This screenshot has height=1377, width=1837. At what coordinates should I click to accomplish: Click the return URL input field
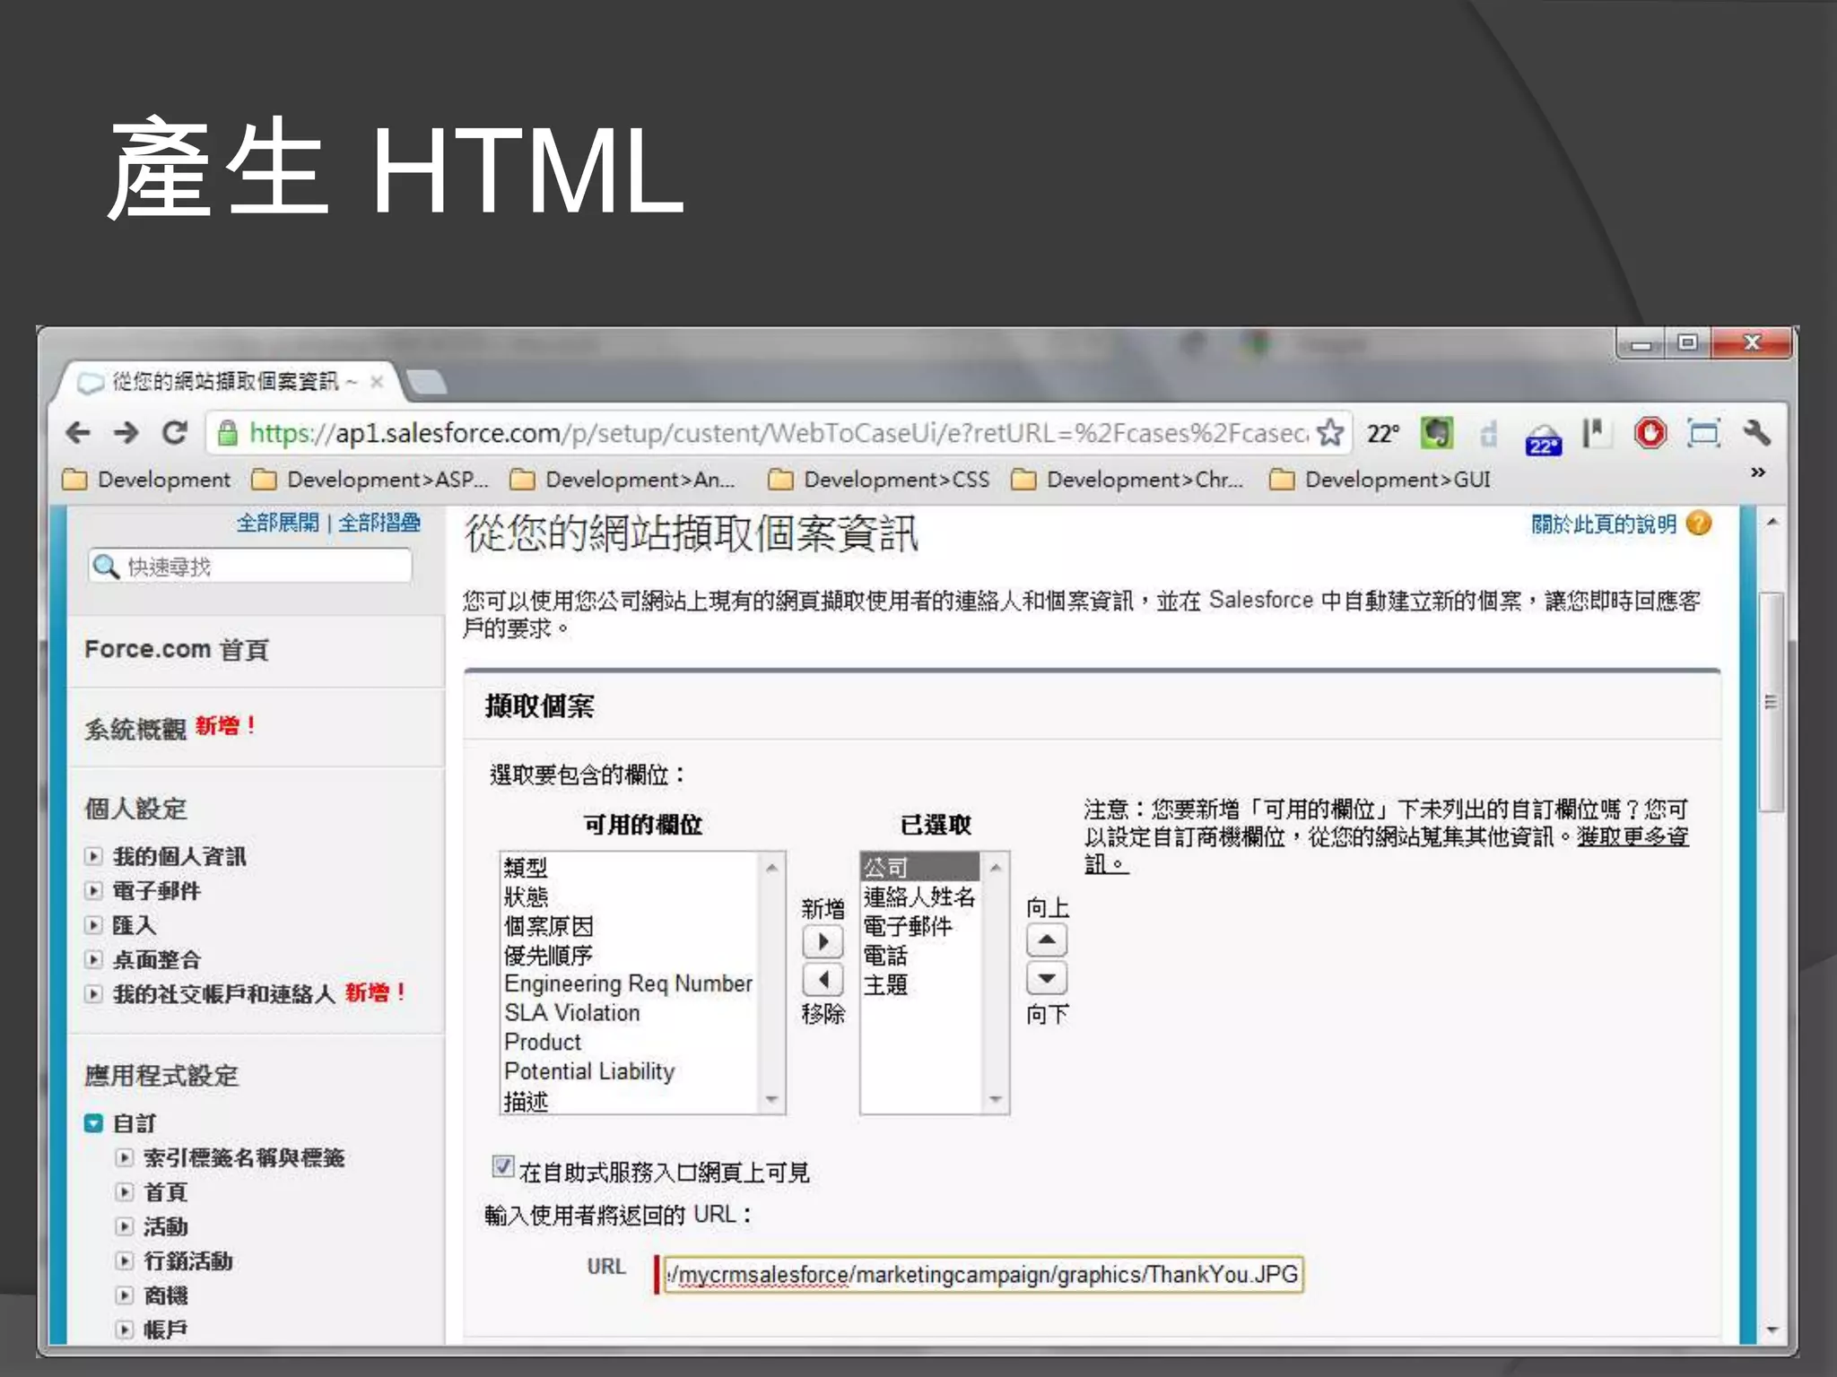click(983, 1274)
